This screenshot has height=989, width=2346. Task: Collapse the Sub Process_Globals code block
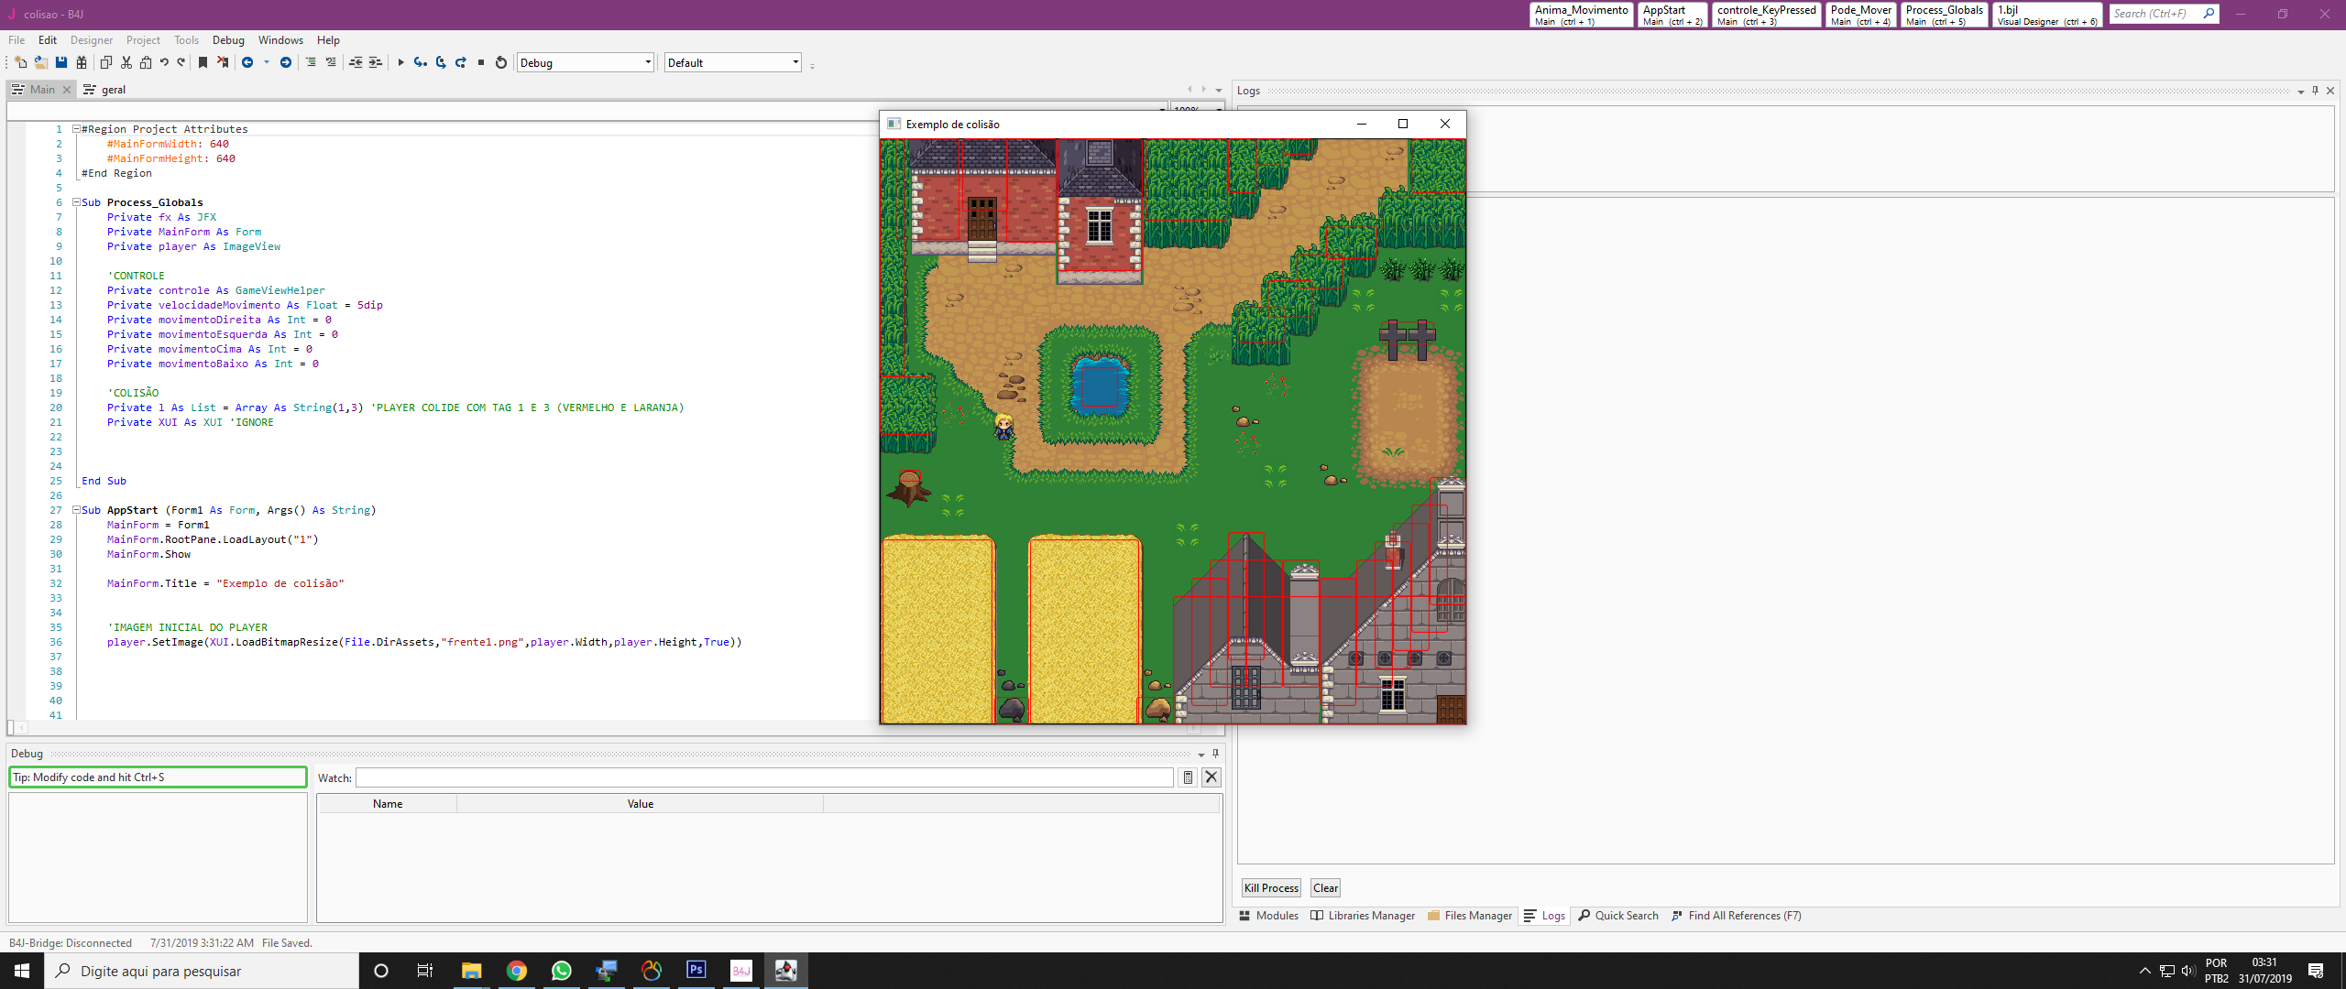(x=77, y=202)
